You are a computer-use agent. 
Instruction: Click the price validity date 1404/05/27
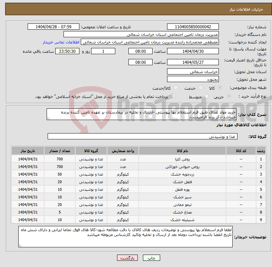193,62
